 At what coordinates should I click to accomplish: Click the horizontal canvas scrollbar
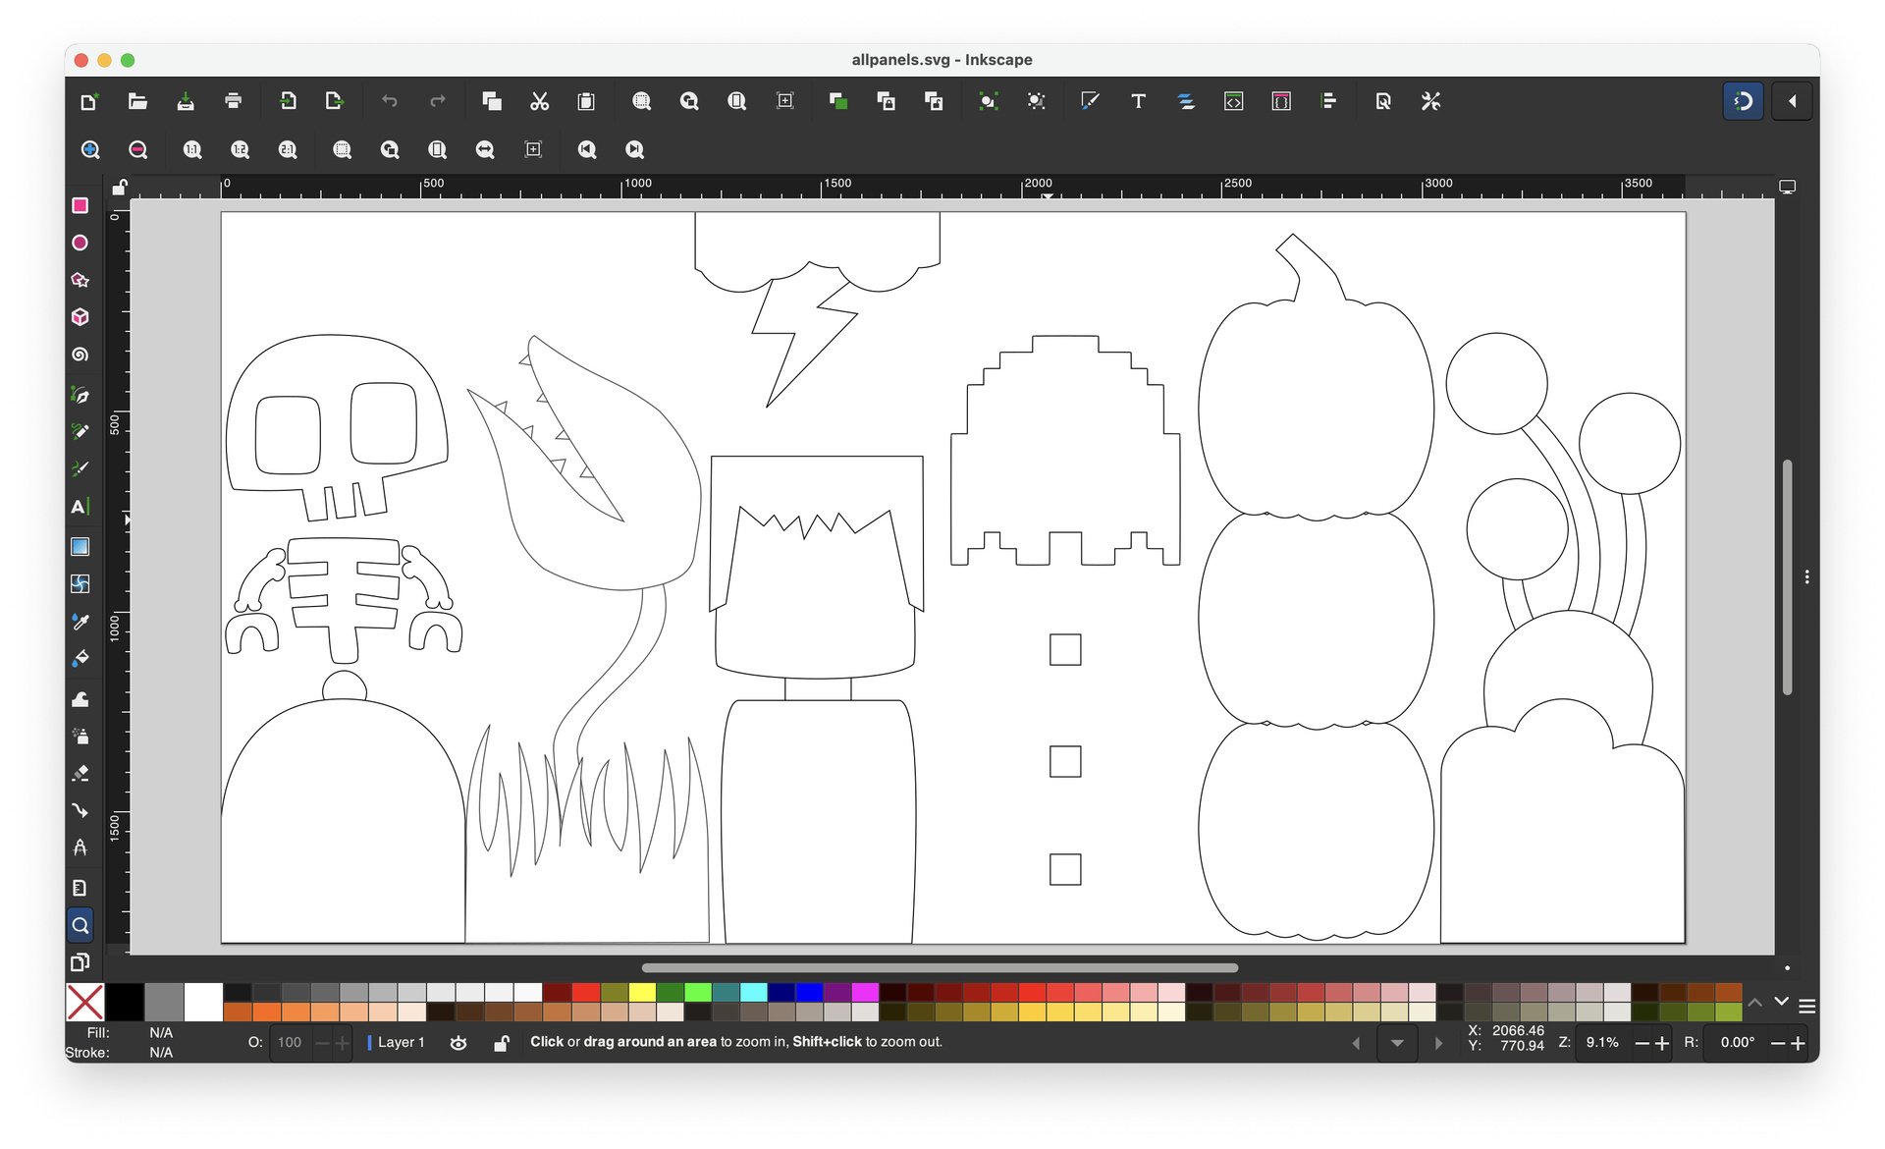click(940, 968)
